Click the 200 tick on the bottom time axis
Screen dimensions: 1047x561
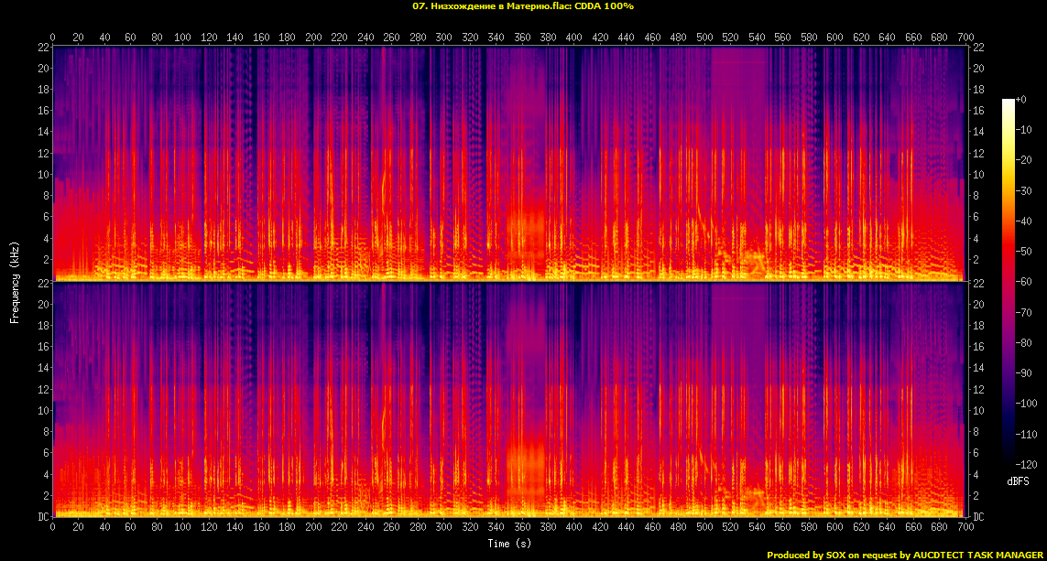[313, 528]
